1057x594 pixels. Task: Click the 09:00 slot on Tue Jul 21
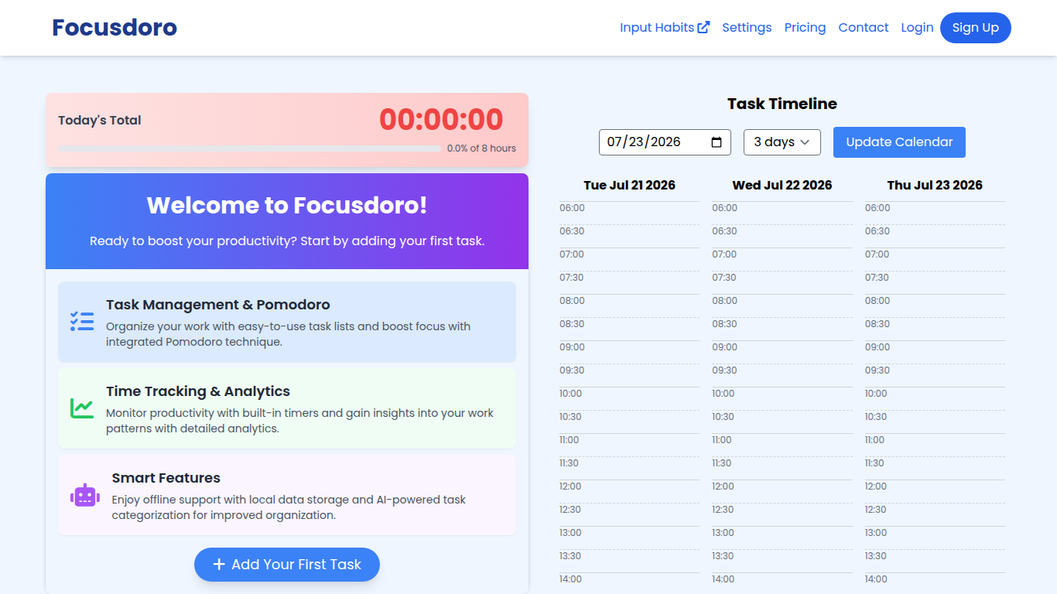coord(629,352)
